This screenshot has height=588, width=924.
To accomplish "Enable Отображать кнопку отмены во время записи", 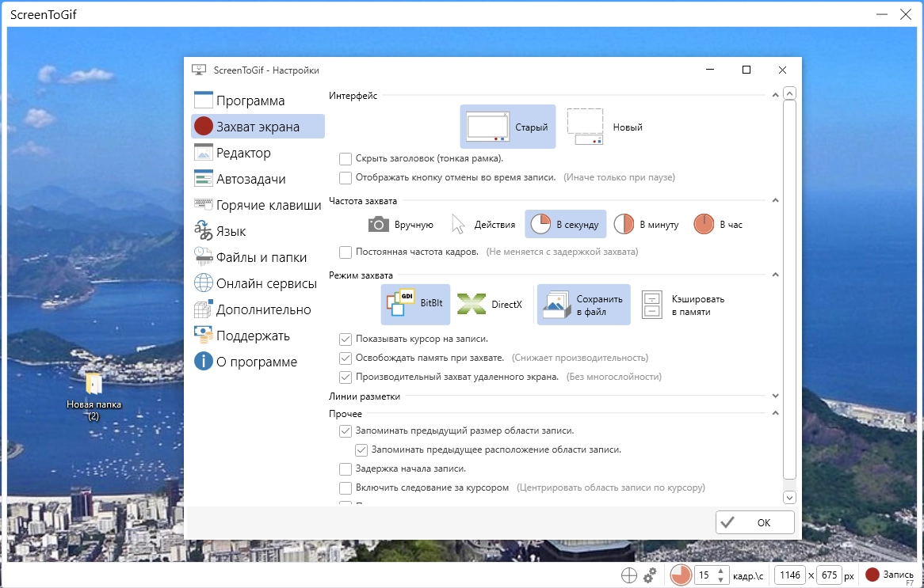I will pos(346,178).
